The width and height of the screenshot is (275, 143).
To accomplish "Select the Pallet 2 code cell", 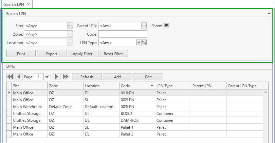I will pos(137,134).
